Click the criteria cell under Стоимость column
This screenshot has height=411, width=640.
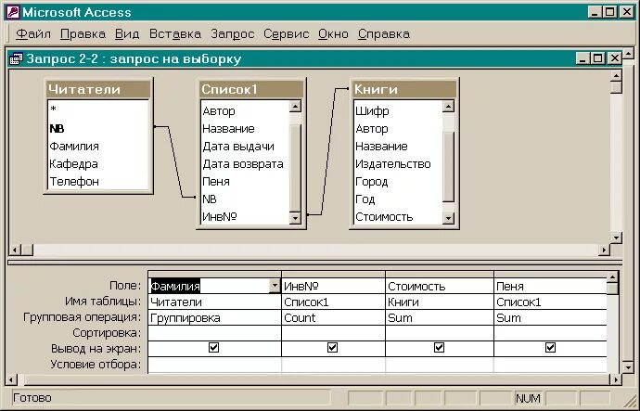coord(439,365)
